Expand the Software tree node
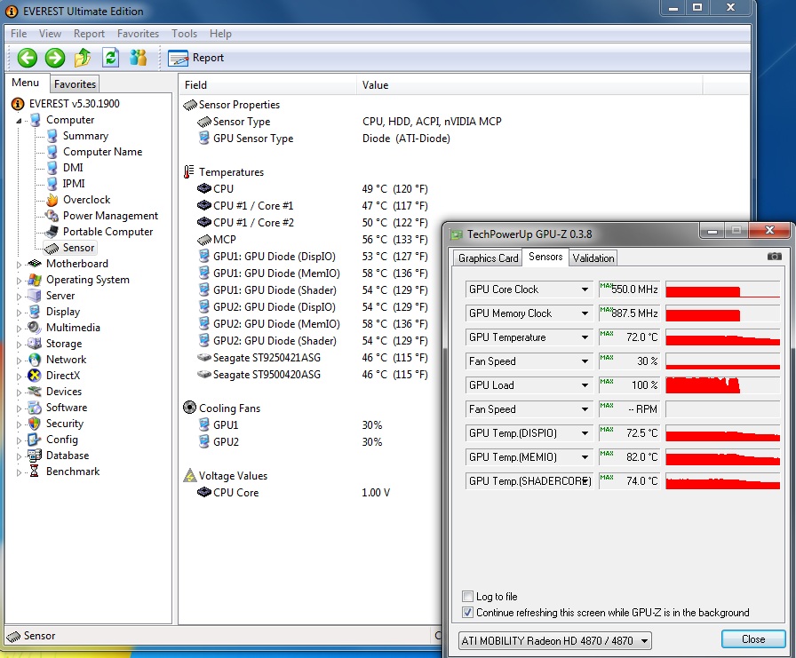The width and height of the screenshot is (796, 658). point(19,408)
